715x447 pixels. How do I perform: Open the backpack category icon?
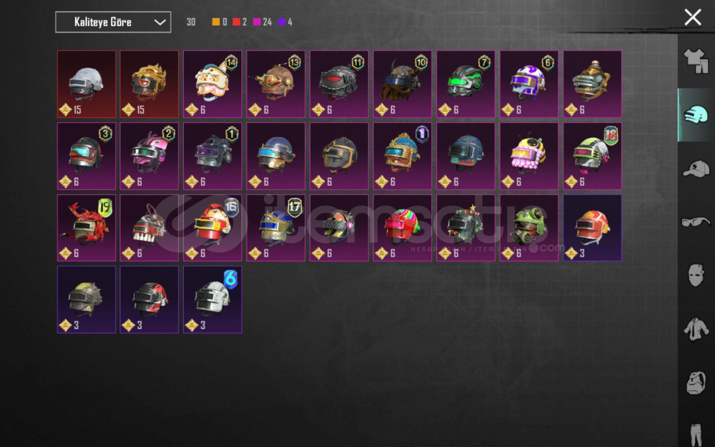point(696,382)
